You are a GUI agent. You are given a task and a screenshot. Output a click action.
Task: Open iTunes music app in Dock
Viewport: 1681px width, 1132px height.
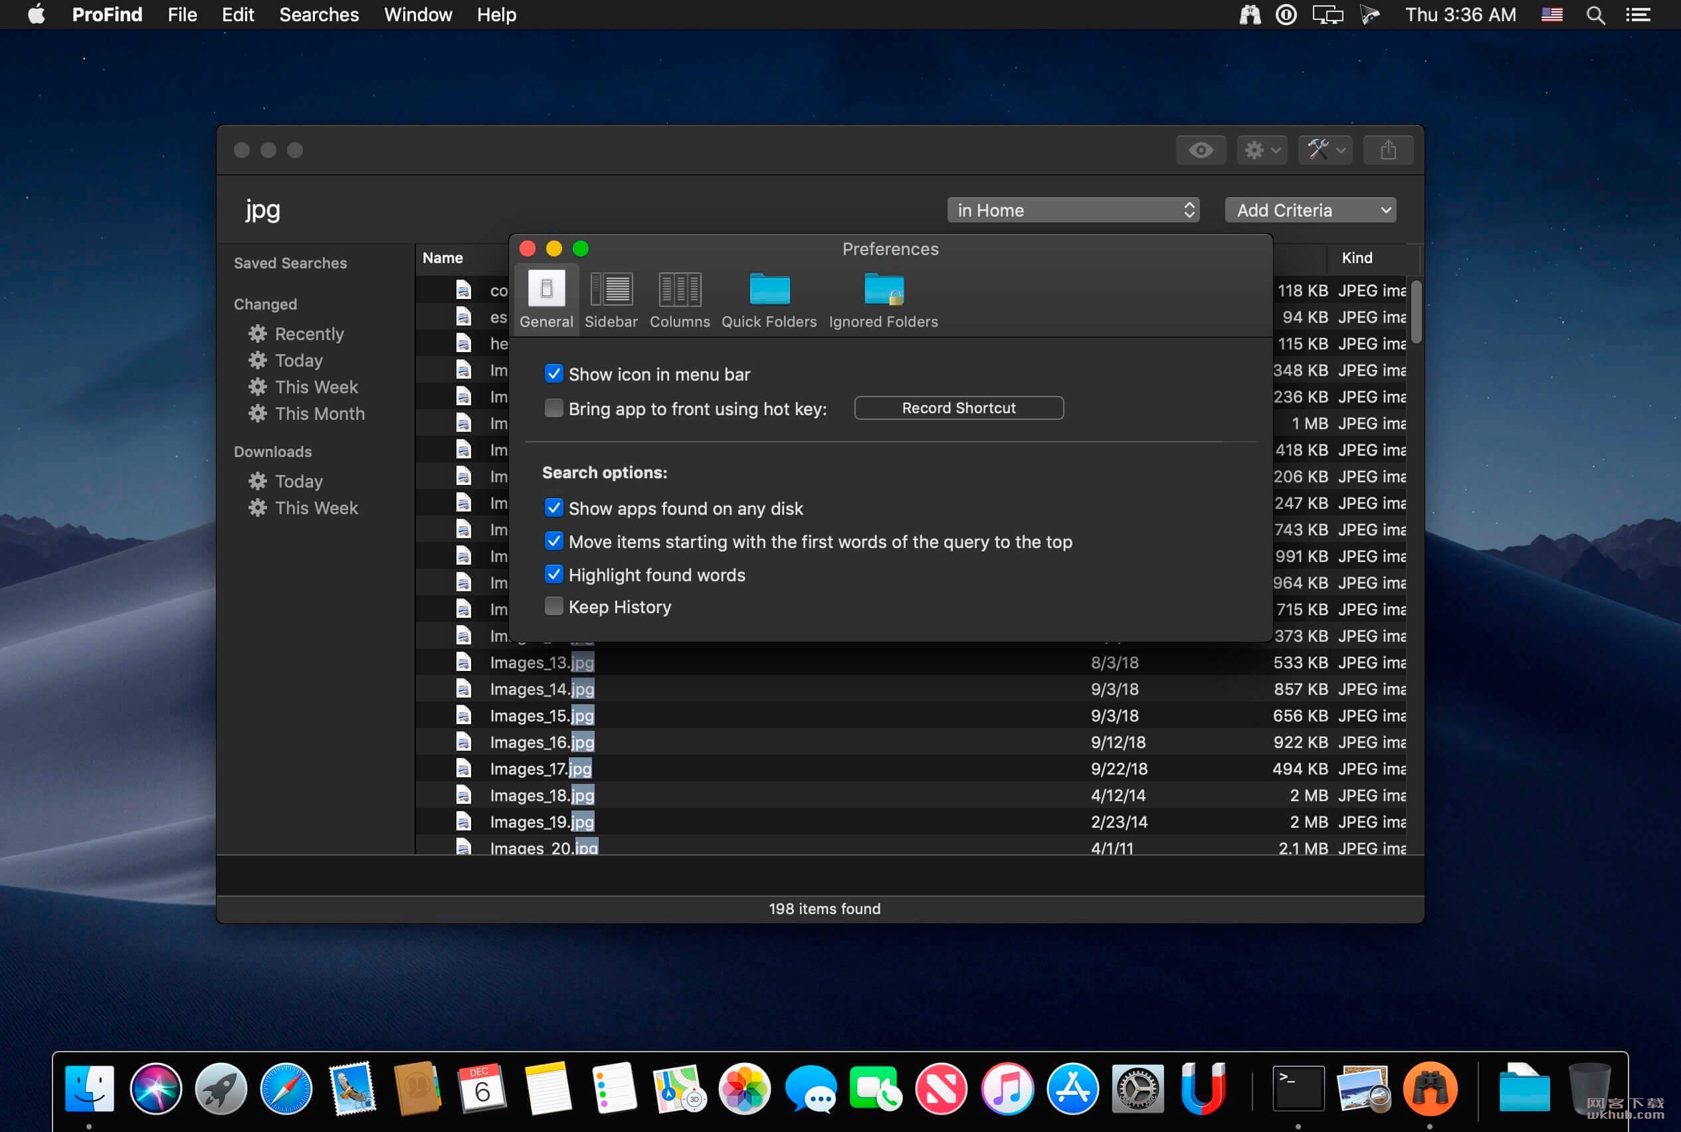click(1007, 1088)
